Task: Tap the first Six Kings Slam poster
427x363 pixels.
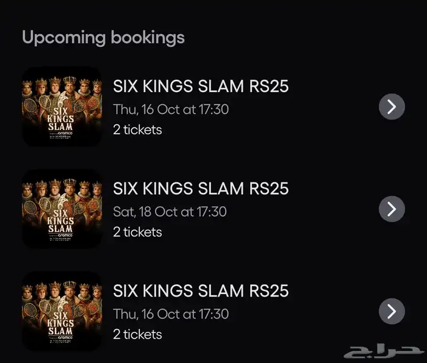Action: [x=61, y=106]
